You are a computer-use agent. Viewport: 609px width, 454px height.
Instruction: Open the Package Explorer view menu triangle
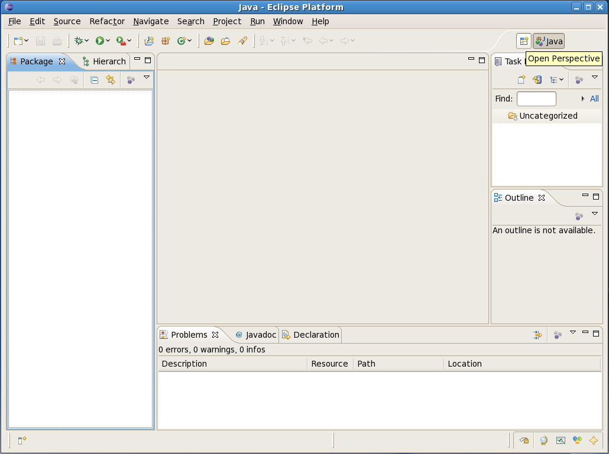(147, 77)
